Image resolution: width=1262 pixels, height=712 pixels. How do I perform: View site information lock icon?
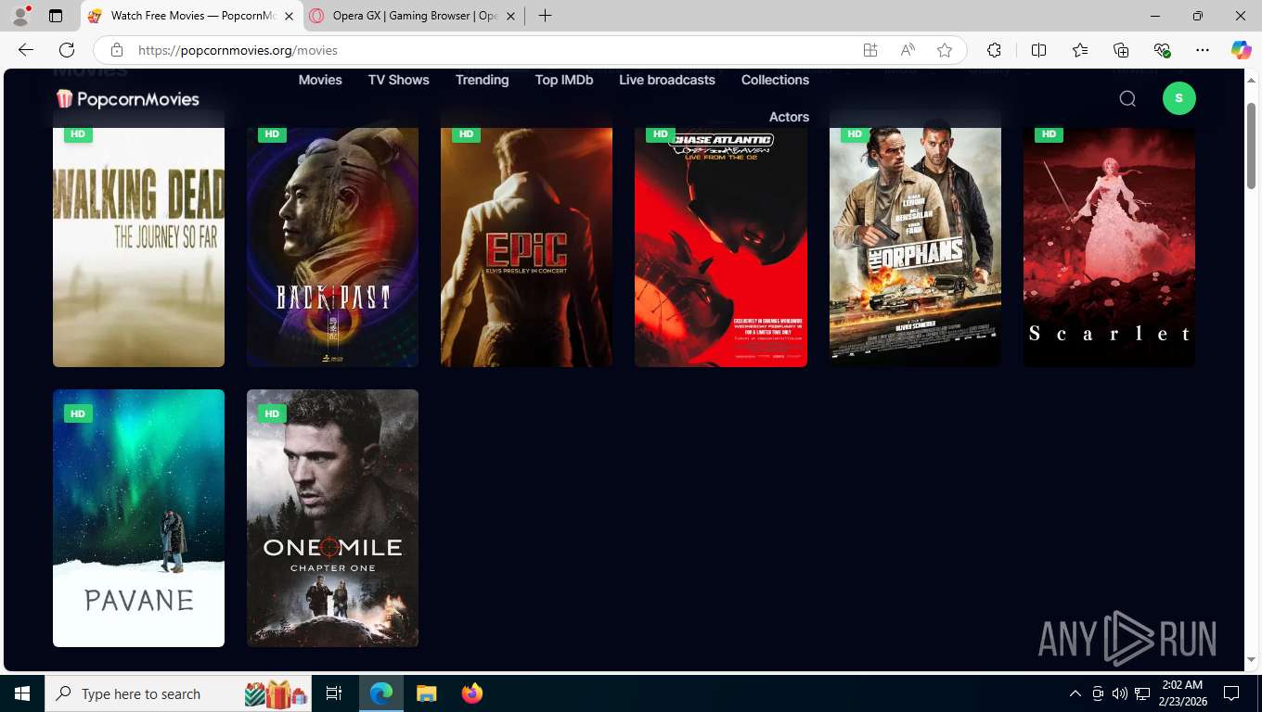click(x=116, y=50)
